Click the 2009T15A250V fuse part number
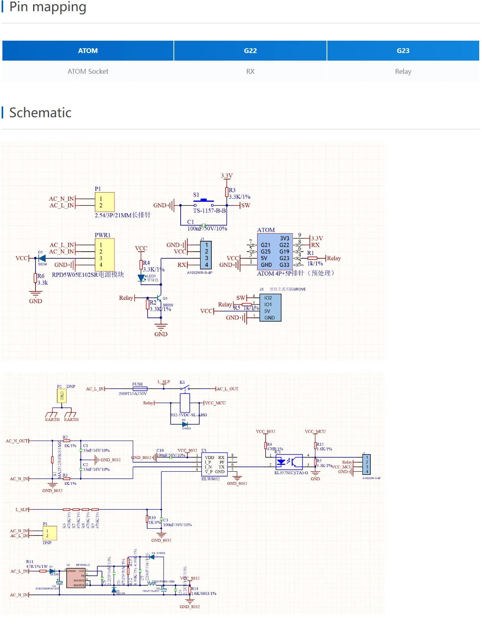This screenshot has width=482, height=632. click(133, 394)
